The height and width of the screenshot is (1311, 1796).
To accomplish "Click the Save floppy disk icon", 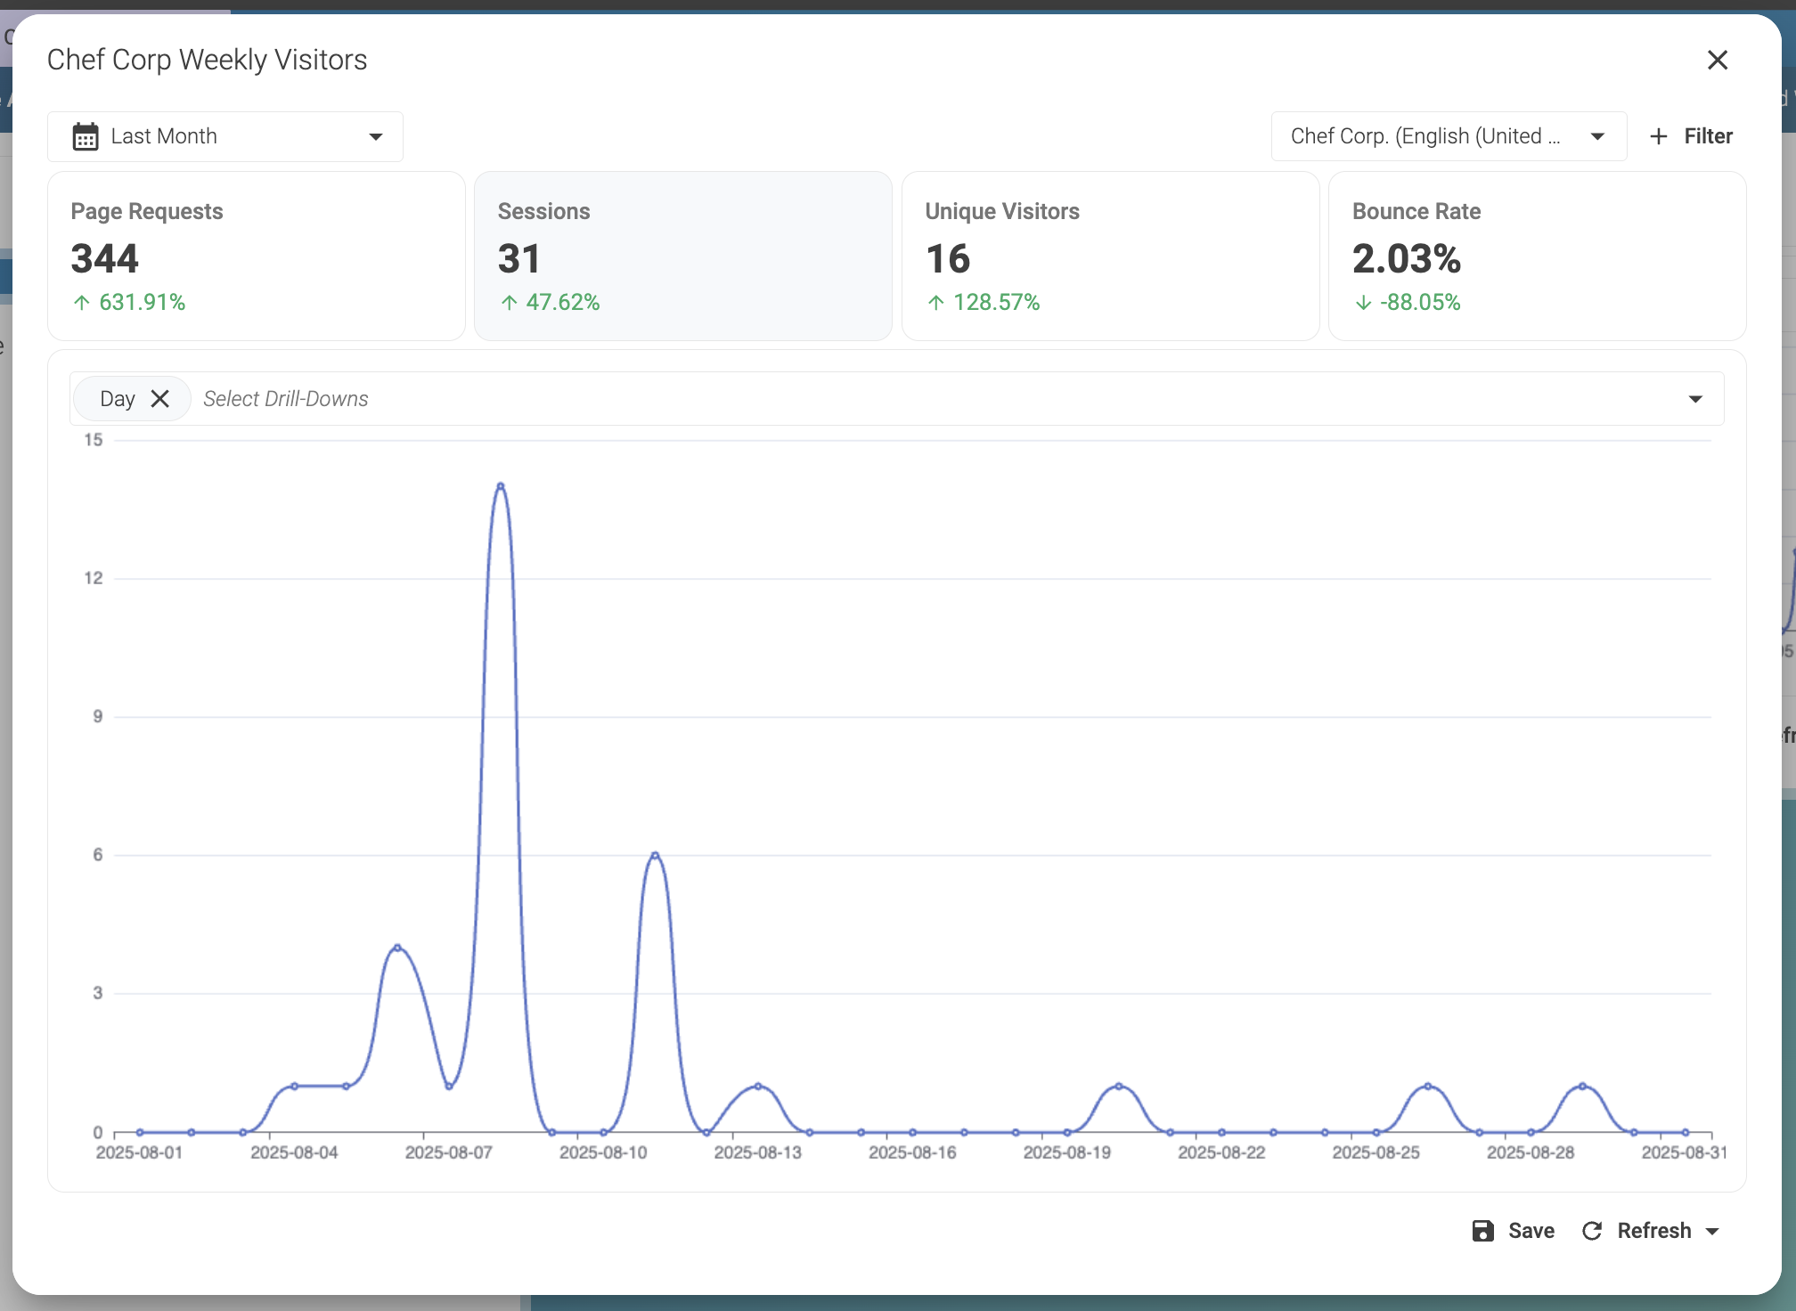I will click(x=1482, y=1231).
